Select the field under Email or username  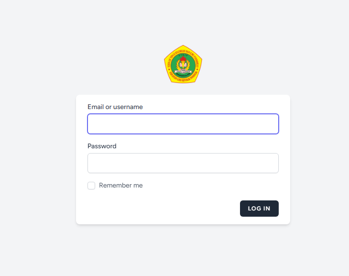[x=183, y=124]
